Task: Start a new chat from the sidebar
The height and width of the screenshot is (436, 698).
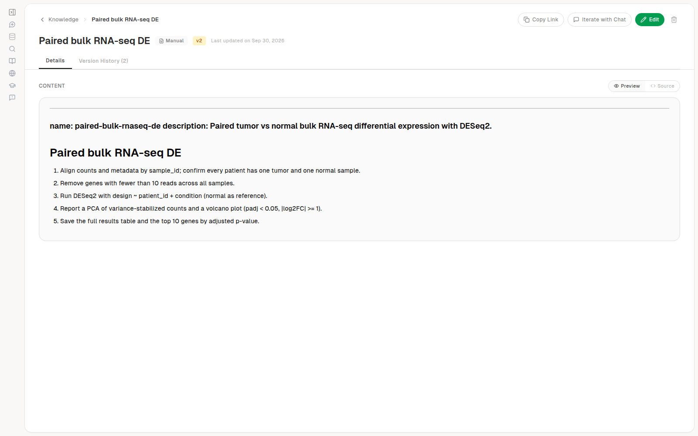Action: click(x=12, y=24)
